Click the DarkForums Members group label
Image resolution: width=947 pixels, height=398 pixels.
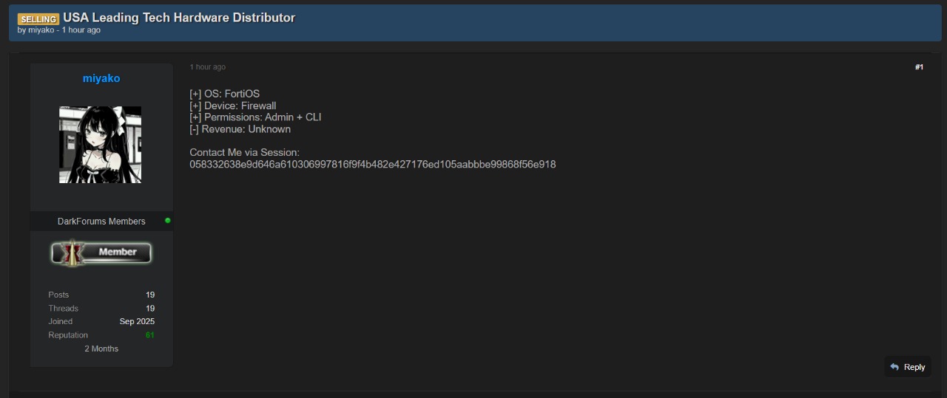pos(101,222)
